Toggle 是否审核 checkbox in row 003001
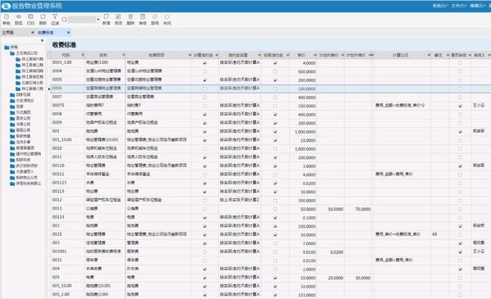This screenshot has height=299, width=491. click(460, 252)
